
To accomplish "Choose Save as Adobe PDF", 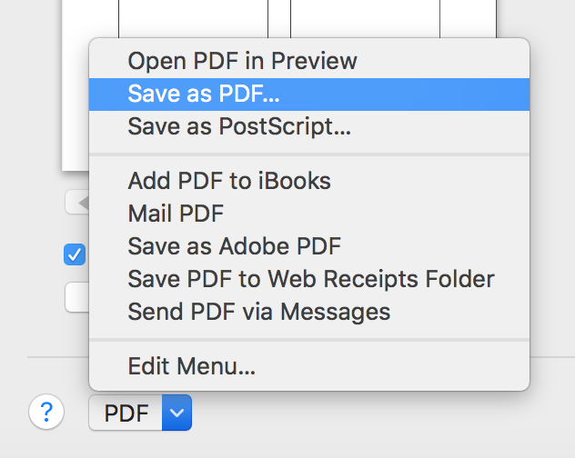I will (235, 246).
